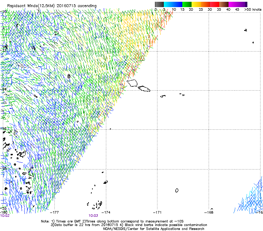Click the larger western Samoa island outline

click(x=132, y=83)
